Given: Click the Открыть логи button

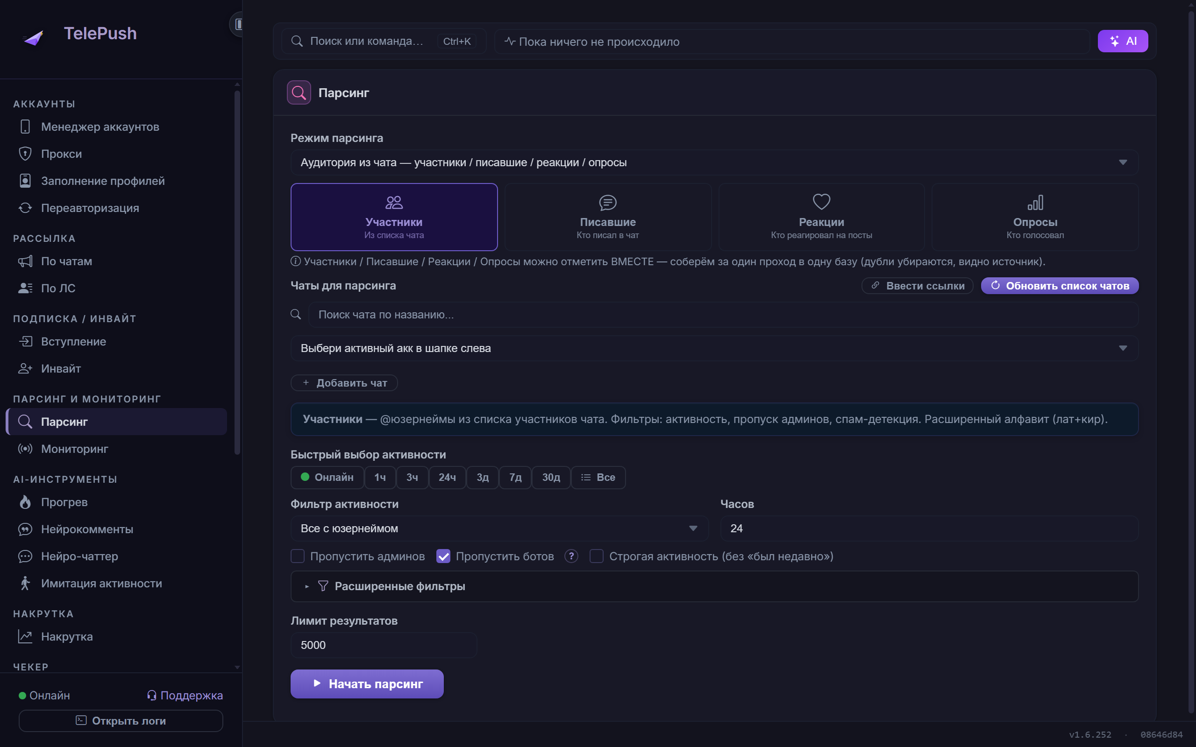Looking at the screenshot, I should point(121,721).
